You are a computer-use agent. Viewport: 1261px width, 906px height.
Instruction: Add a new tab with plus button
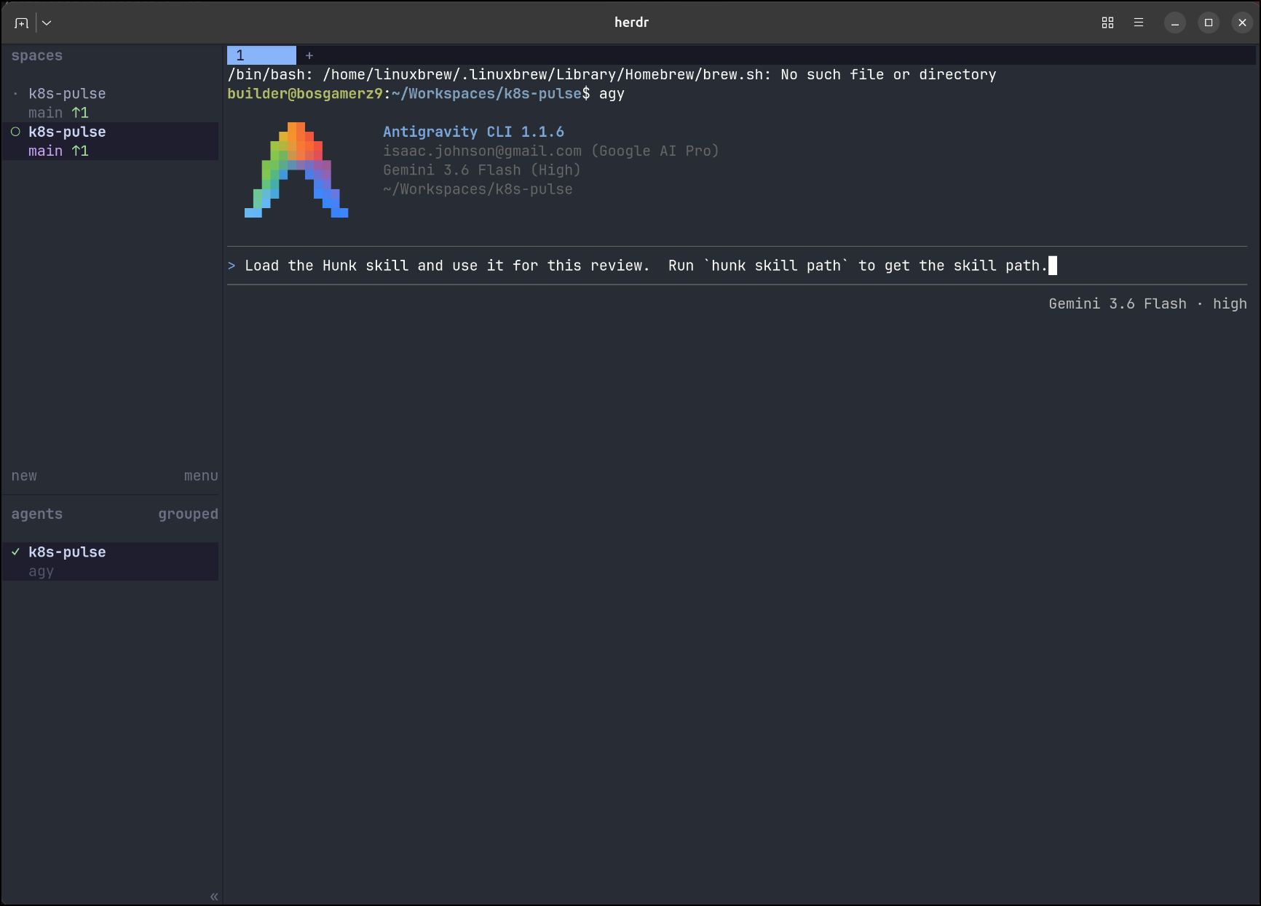[309, 55]
